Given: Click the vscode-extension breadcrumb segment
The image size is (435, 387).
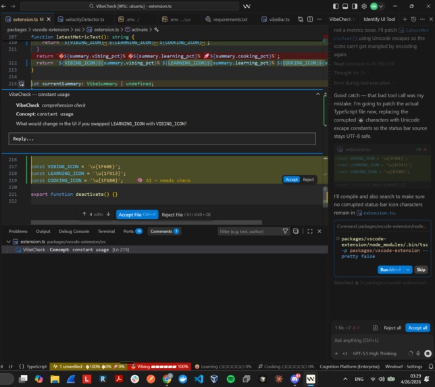Looking at the screenshot, I should tap(51, 30).
